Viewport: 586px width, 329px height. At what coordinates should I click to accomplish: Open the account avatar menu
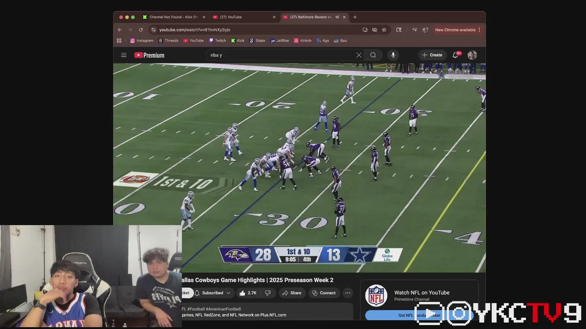click(472, 55)
